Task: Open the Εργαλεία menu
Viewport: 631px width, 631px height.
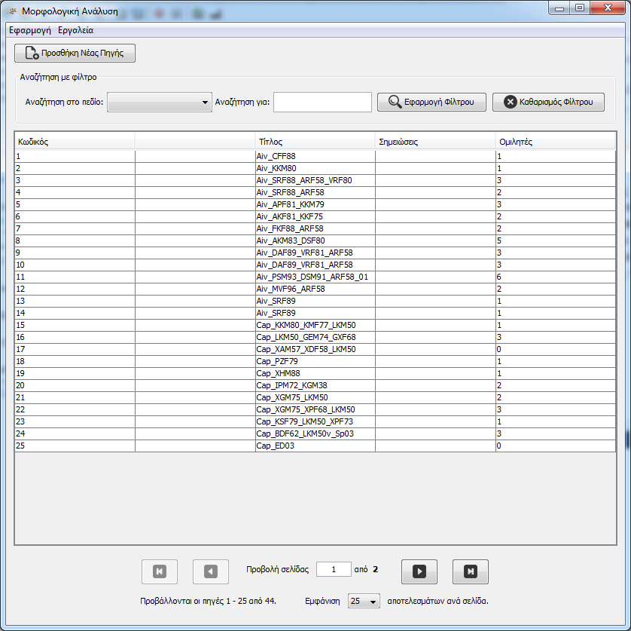Action: point(75,30)
